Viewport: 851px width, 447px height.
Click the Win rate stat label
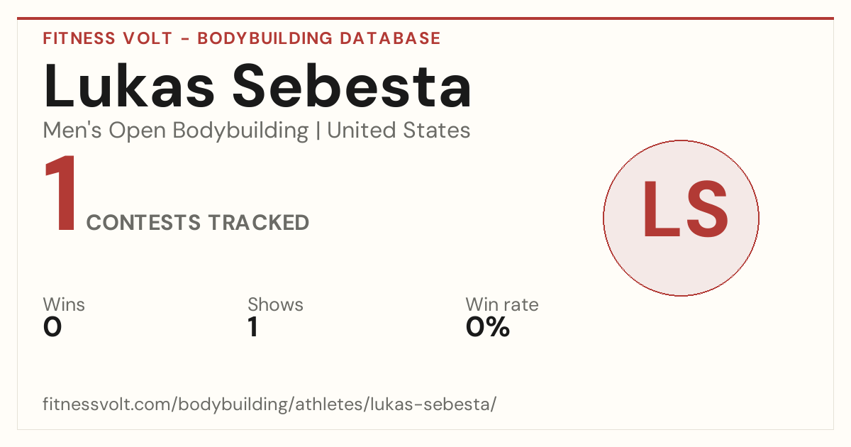click(502, 304)
